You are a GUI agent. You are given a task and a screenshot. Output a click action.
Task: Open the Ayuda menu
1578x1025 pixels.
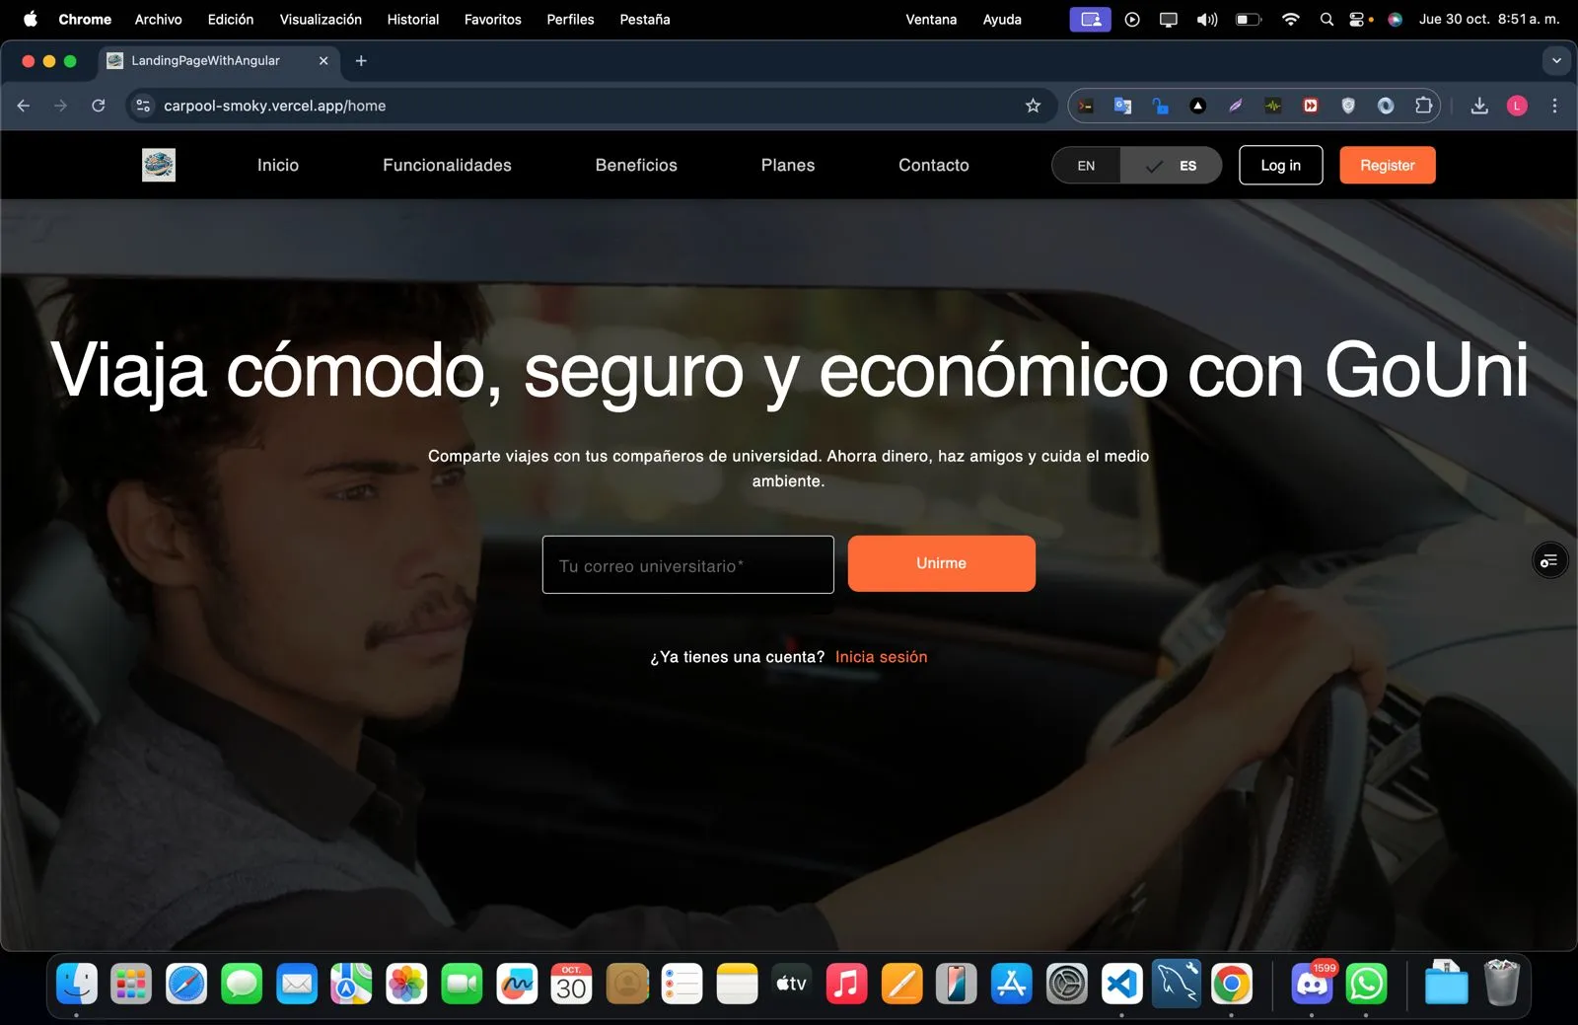(x=1002, y=19)
